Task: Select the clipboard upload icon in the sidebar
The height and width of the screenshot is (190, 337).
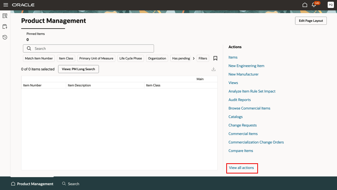Action: [5, 26]
